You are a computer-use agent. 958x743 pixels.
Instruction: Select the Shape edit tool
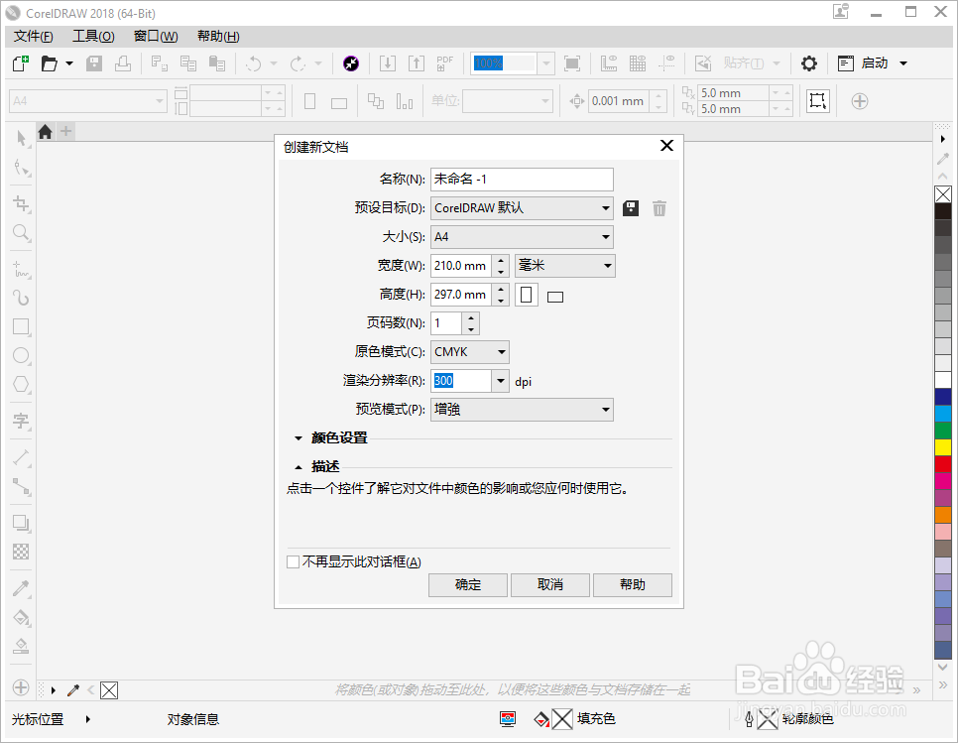coord(22,167)
